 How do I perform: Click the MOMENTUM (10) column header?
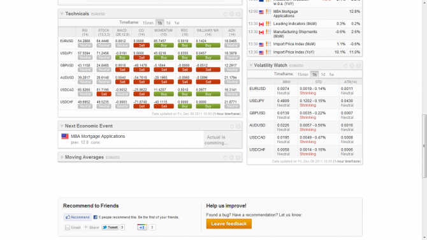[x=163, y=33]
